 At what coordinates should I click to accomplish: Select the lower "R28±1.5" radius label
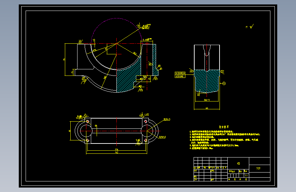tap(163, 137)
